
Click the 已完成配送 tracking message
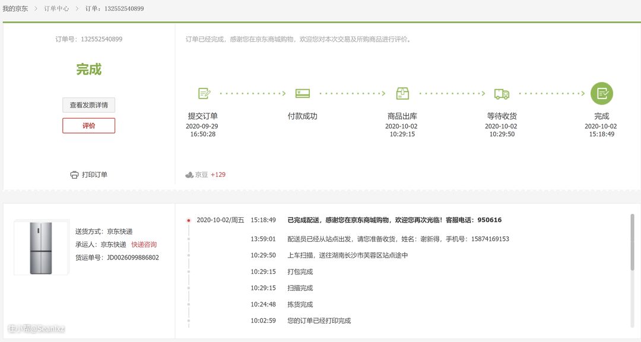[x=395, y=220]
